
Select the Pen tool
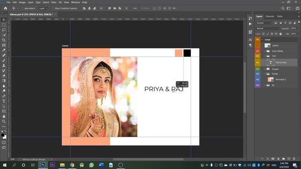pyautogui.click(x=4, y=96)
